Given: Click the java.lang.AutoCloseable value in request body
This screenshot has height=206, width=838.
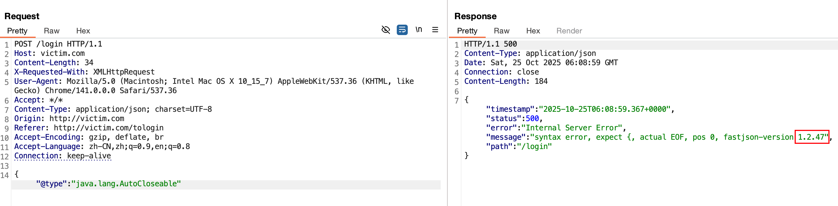Looking at the screenshot, I should pos(126,184).
